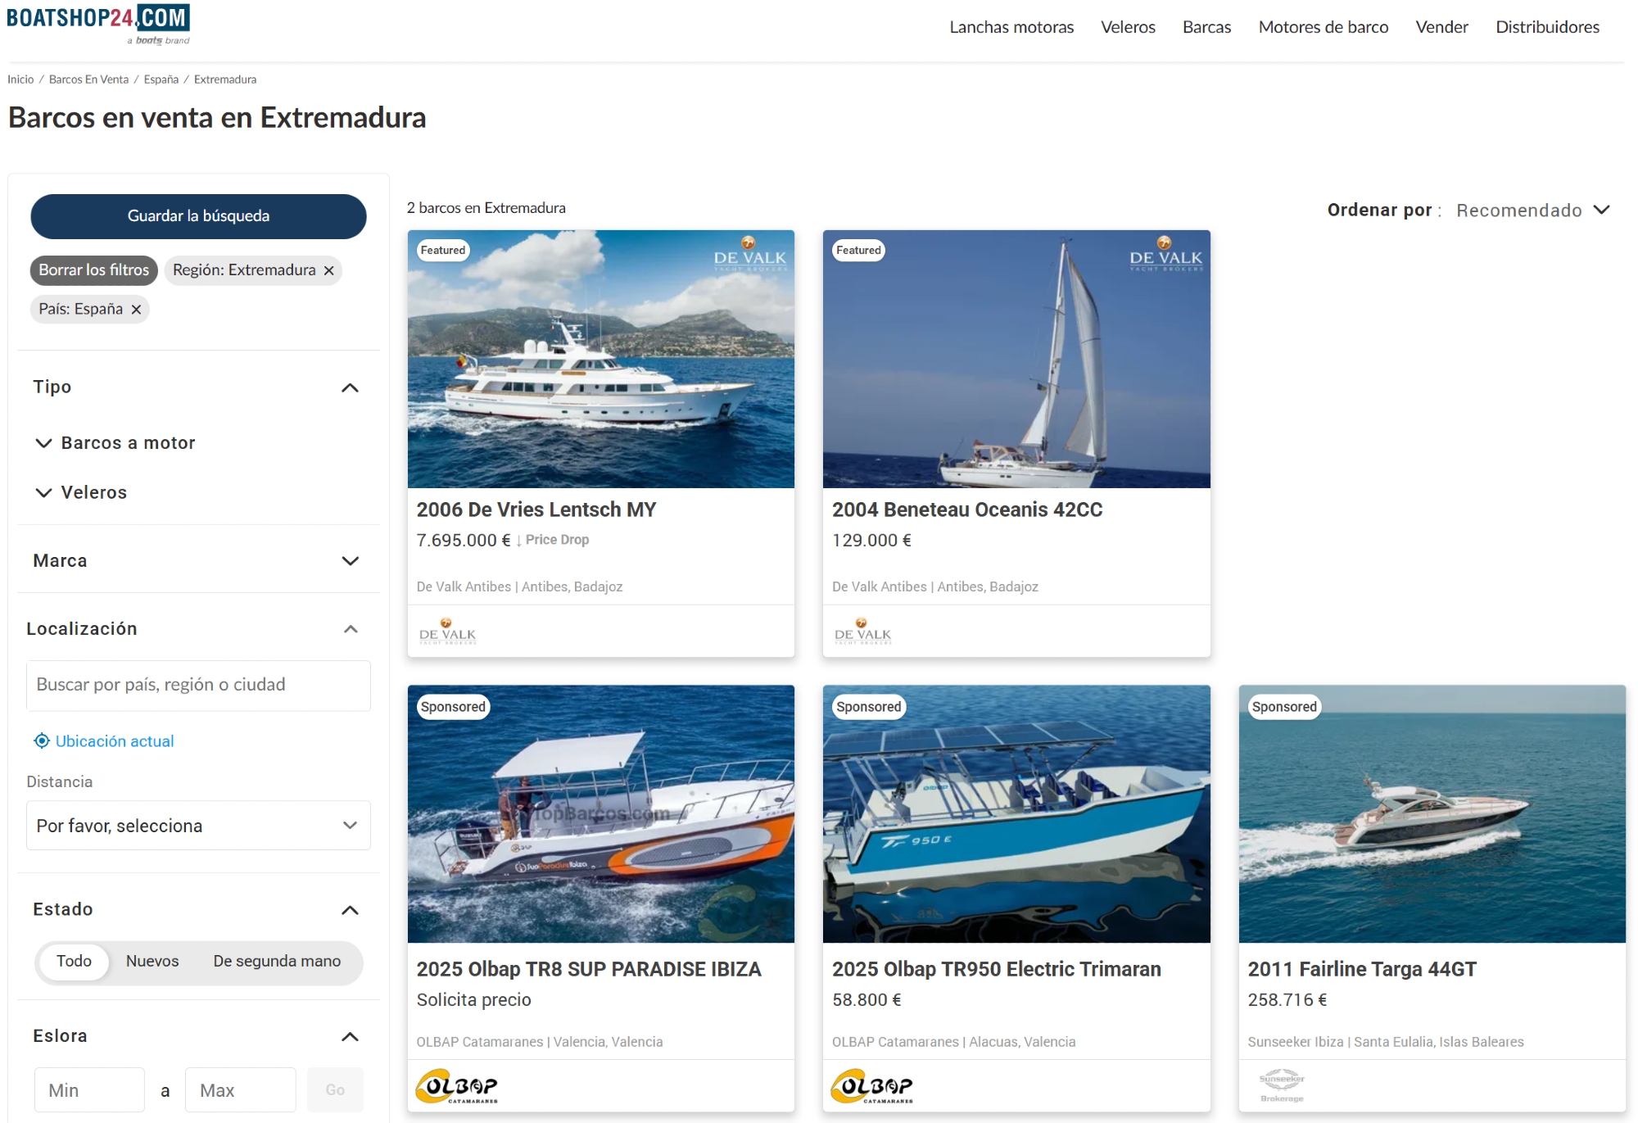Viewport: 1638px width, 1123px height.
Task: Expand the Barcos a motor type
Action: tap(43, 443)
